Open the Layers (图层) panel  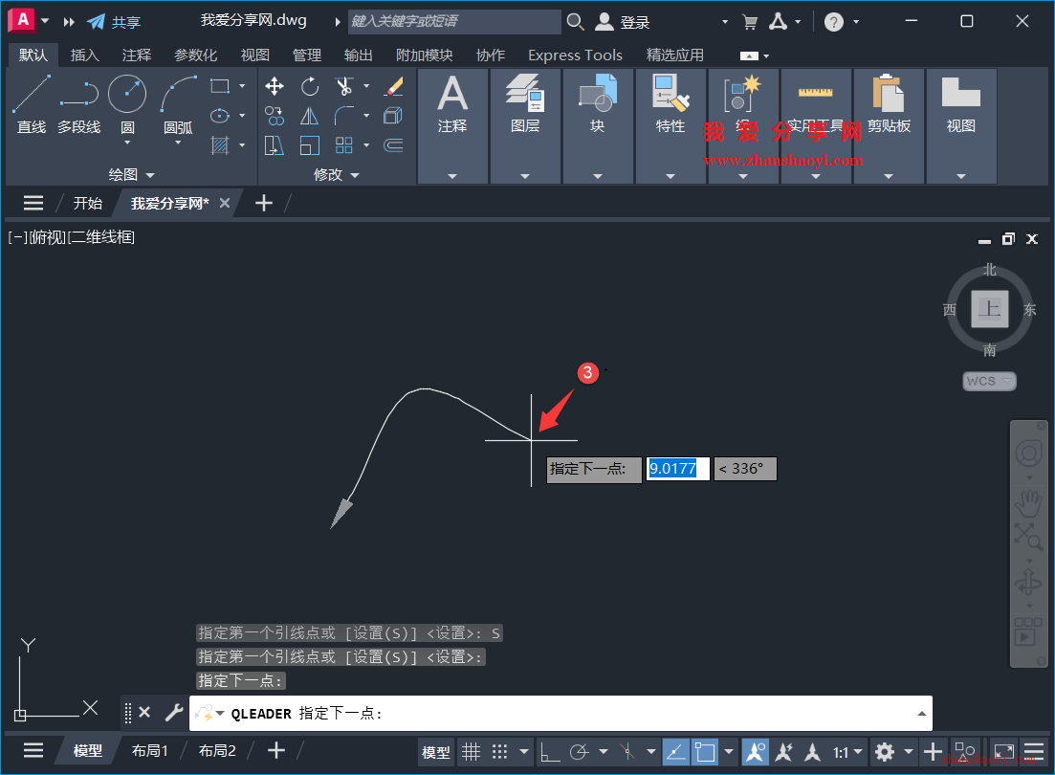tap(525, 126)
